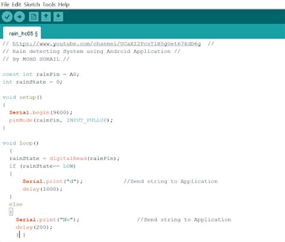Click the delay(1000) statement
The width and height of the screenshot is (285, 242).
click(x=42, y=189)
